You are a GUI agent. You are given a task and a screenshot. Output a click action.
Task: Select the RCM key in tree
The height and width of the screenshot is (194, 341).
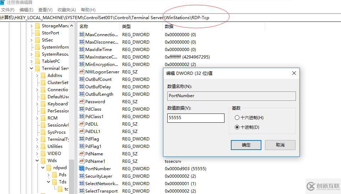click(x=53, y=118)
